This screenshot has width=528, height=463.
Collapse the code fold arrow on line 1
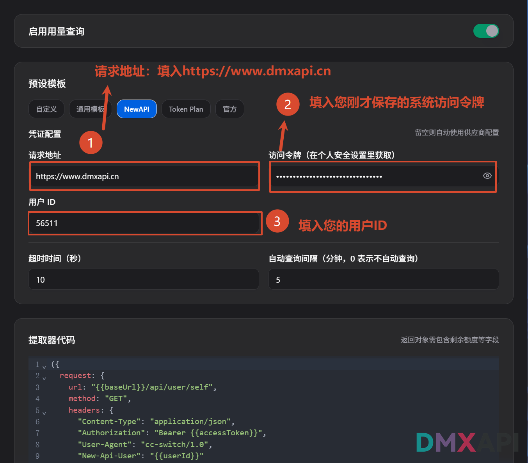44,367
